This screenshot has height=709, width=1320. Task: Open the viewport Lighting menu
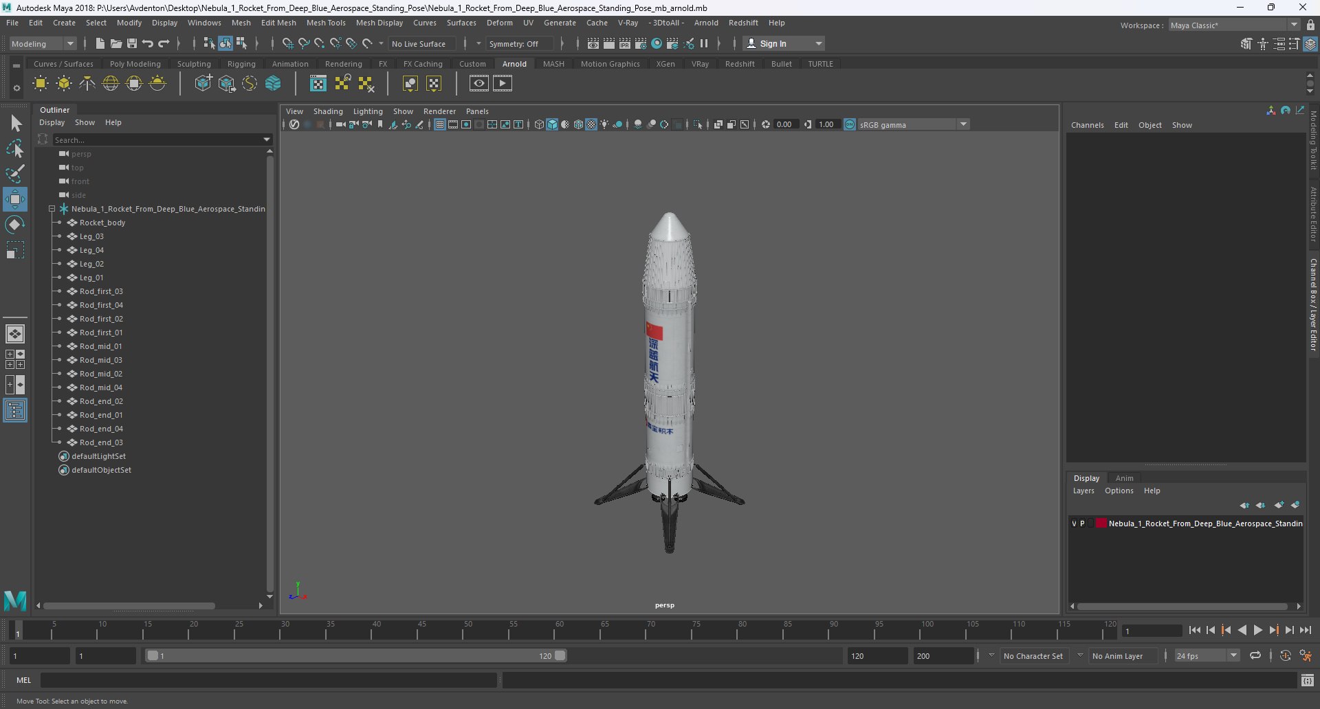tap(368, 111)
